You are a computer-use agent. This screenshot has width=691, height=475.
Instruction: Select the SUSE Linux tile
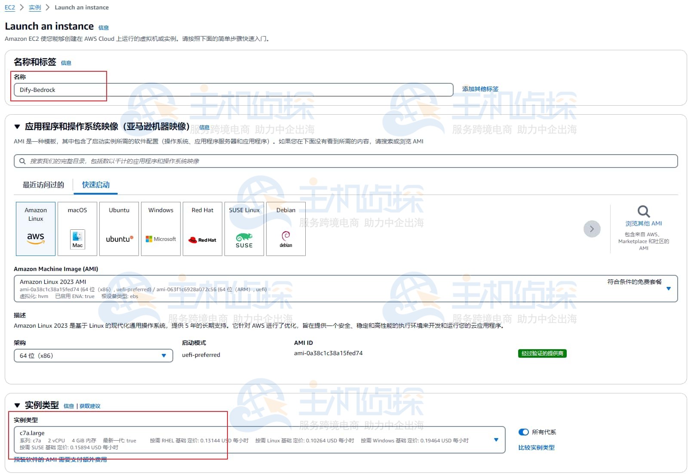pos(244,229)
